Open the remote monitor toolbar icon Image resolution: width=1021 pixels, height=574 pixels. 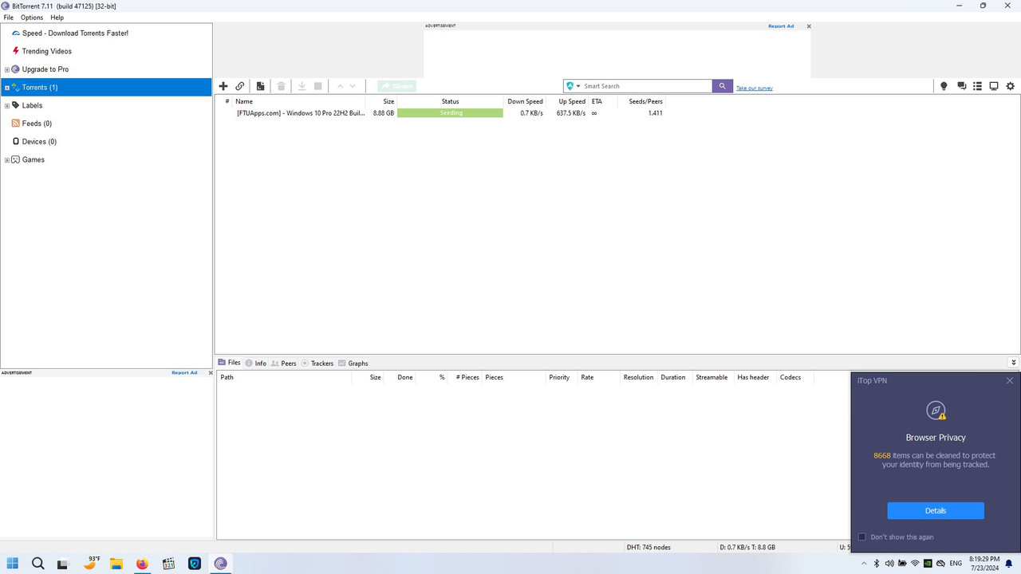click(994, 86)
